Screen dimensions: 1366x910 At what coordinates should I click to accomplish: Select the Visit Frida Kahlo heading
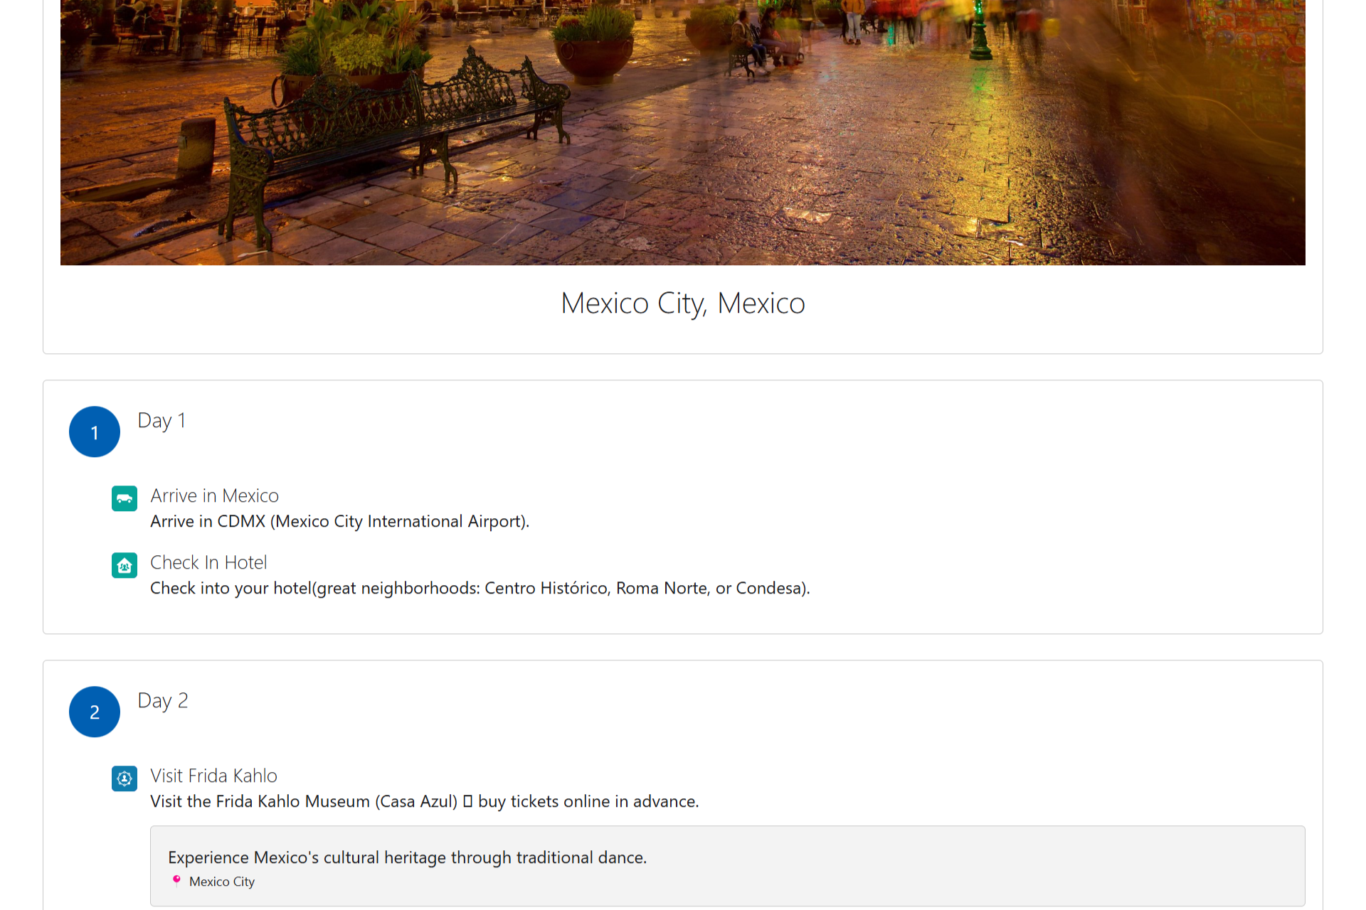click(213, 776)
